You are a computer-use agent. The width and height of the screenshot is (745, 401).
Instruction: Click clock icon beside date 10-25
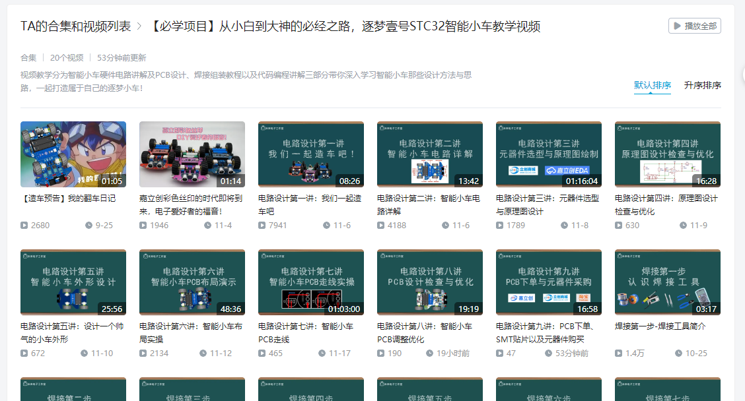[x=678, y=354]
